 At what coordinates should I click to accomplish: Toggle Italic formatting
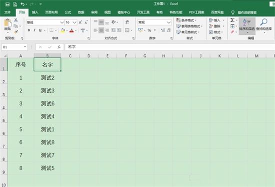34,30
